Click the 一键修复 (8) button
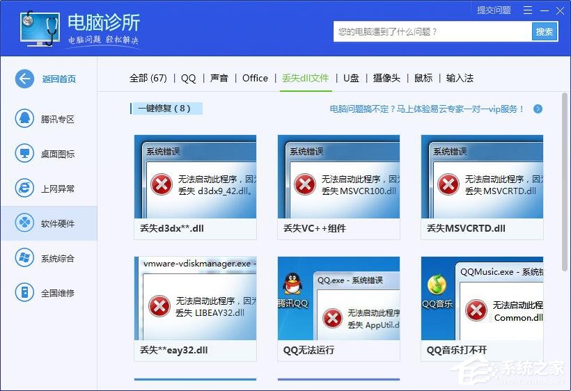Screen dimensions: 571x391 tap(166, 109)
